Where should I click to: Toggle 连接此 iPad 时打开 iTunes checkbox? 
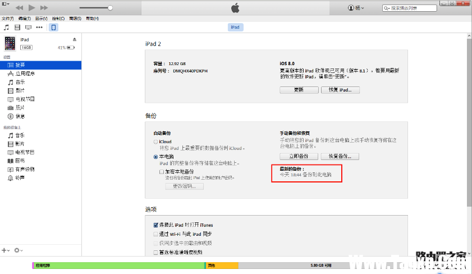click(155, 225)
